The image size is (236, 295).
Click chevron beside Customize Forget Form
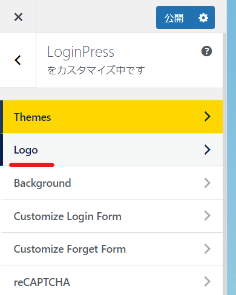pyautogui.click(x=208, y=248)
